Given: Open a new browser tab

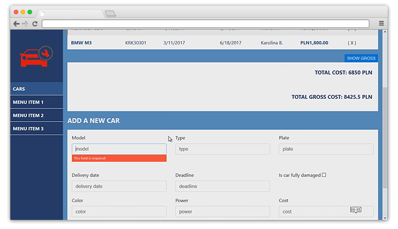Looking at the screenshot, I should [x=110, y=13].
